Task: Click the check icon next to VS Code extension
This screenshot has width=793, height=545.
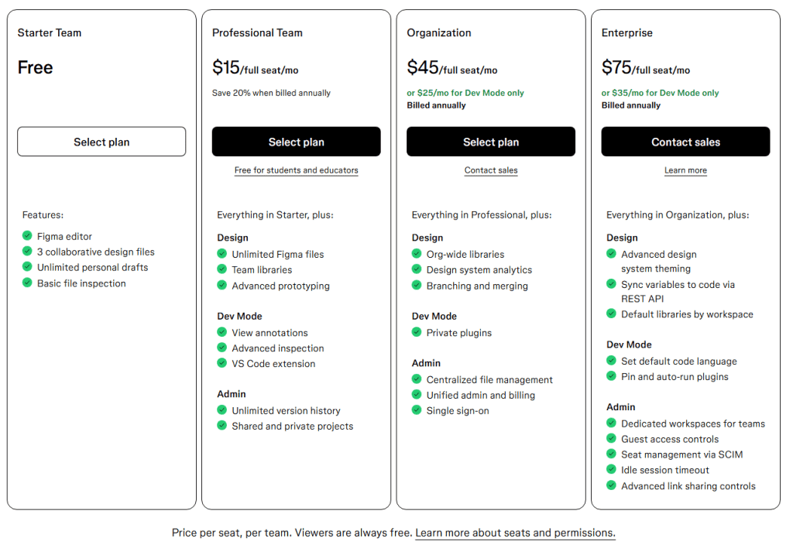Action: click(x=221, y=364)
